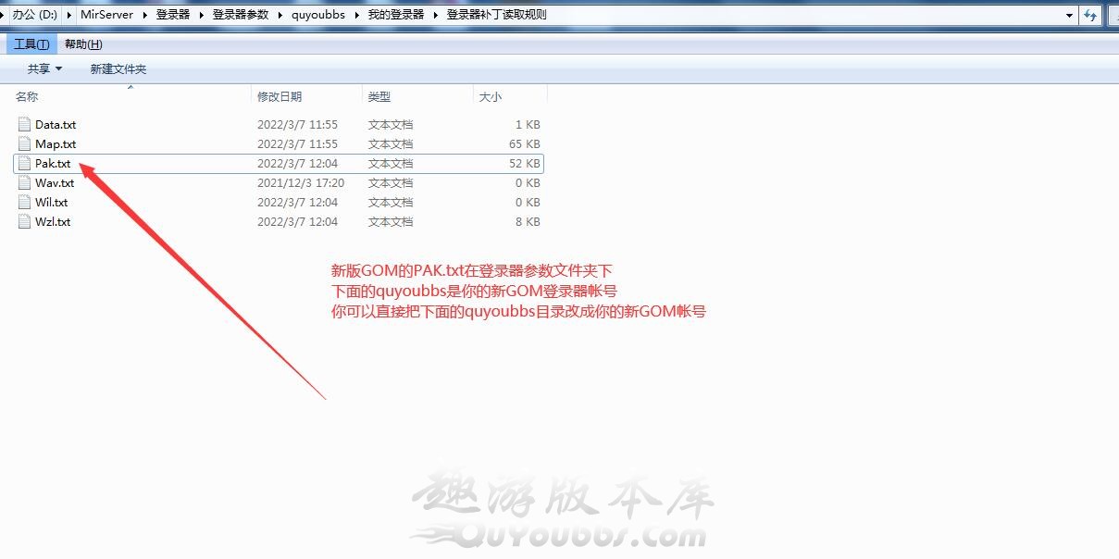Select the Wil.txt file icon

click(24, 202)
